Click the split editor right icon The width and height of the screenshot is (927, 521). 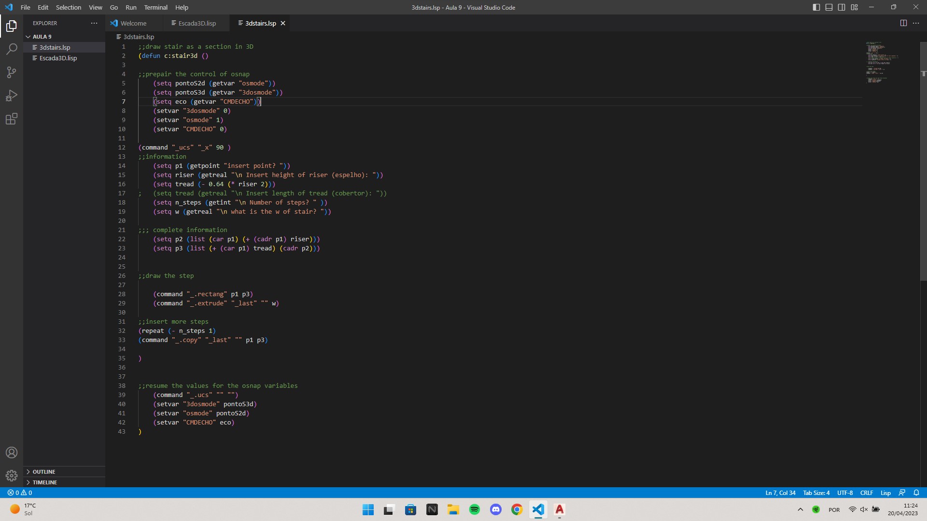903,23
